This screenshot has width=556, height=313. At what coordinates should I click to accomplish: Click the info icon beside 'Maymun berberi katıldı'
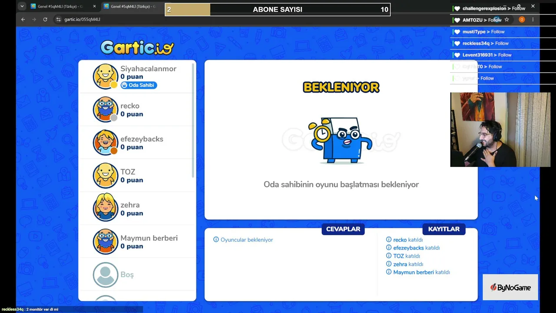[389, 272]
